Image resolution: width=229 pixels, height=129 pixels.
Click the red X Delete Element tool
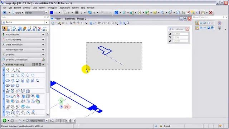click(x=40, y=29)
